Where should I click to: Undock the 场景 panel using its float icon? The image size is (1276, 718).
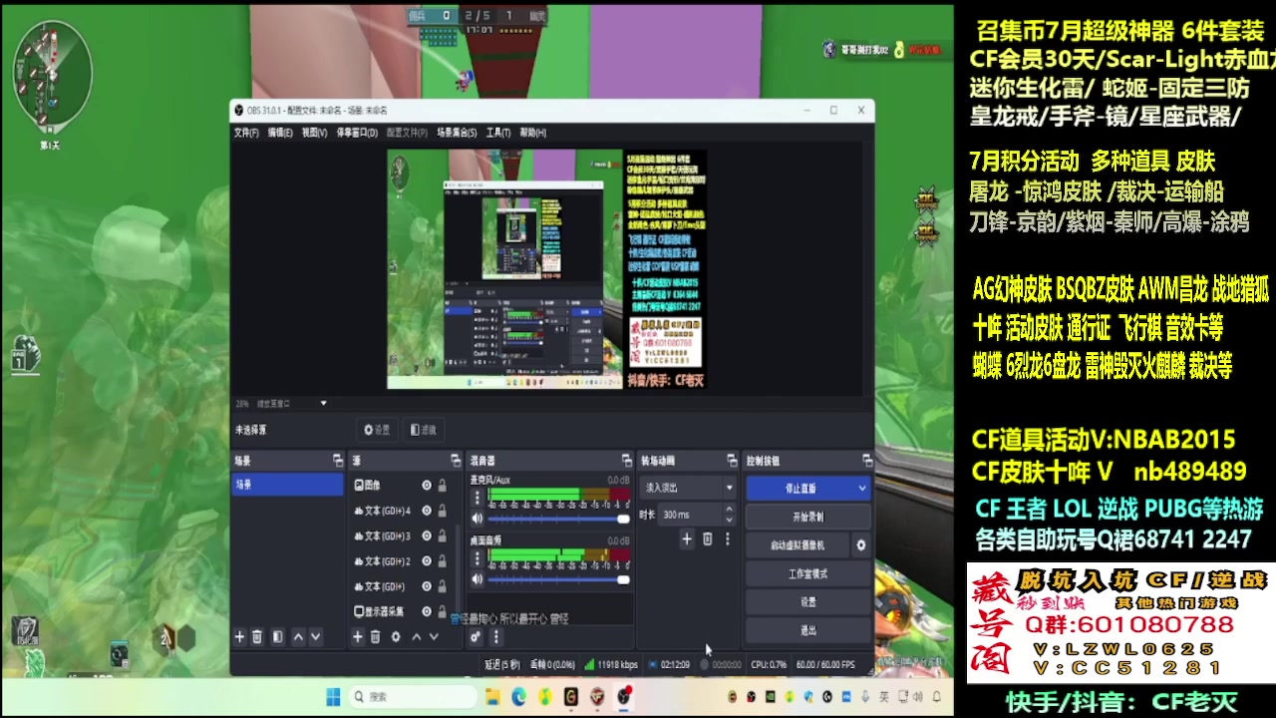click(338, 461)
